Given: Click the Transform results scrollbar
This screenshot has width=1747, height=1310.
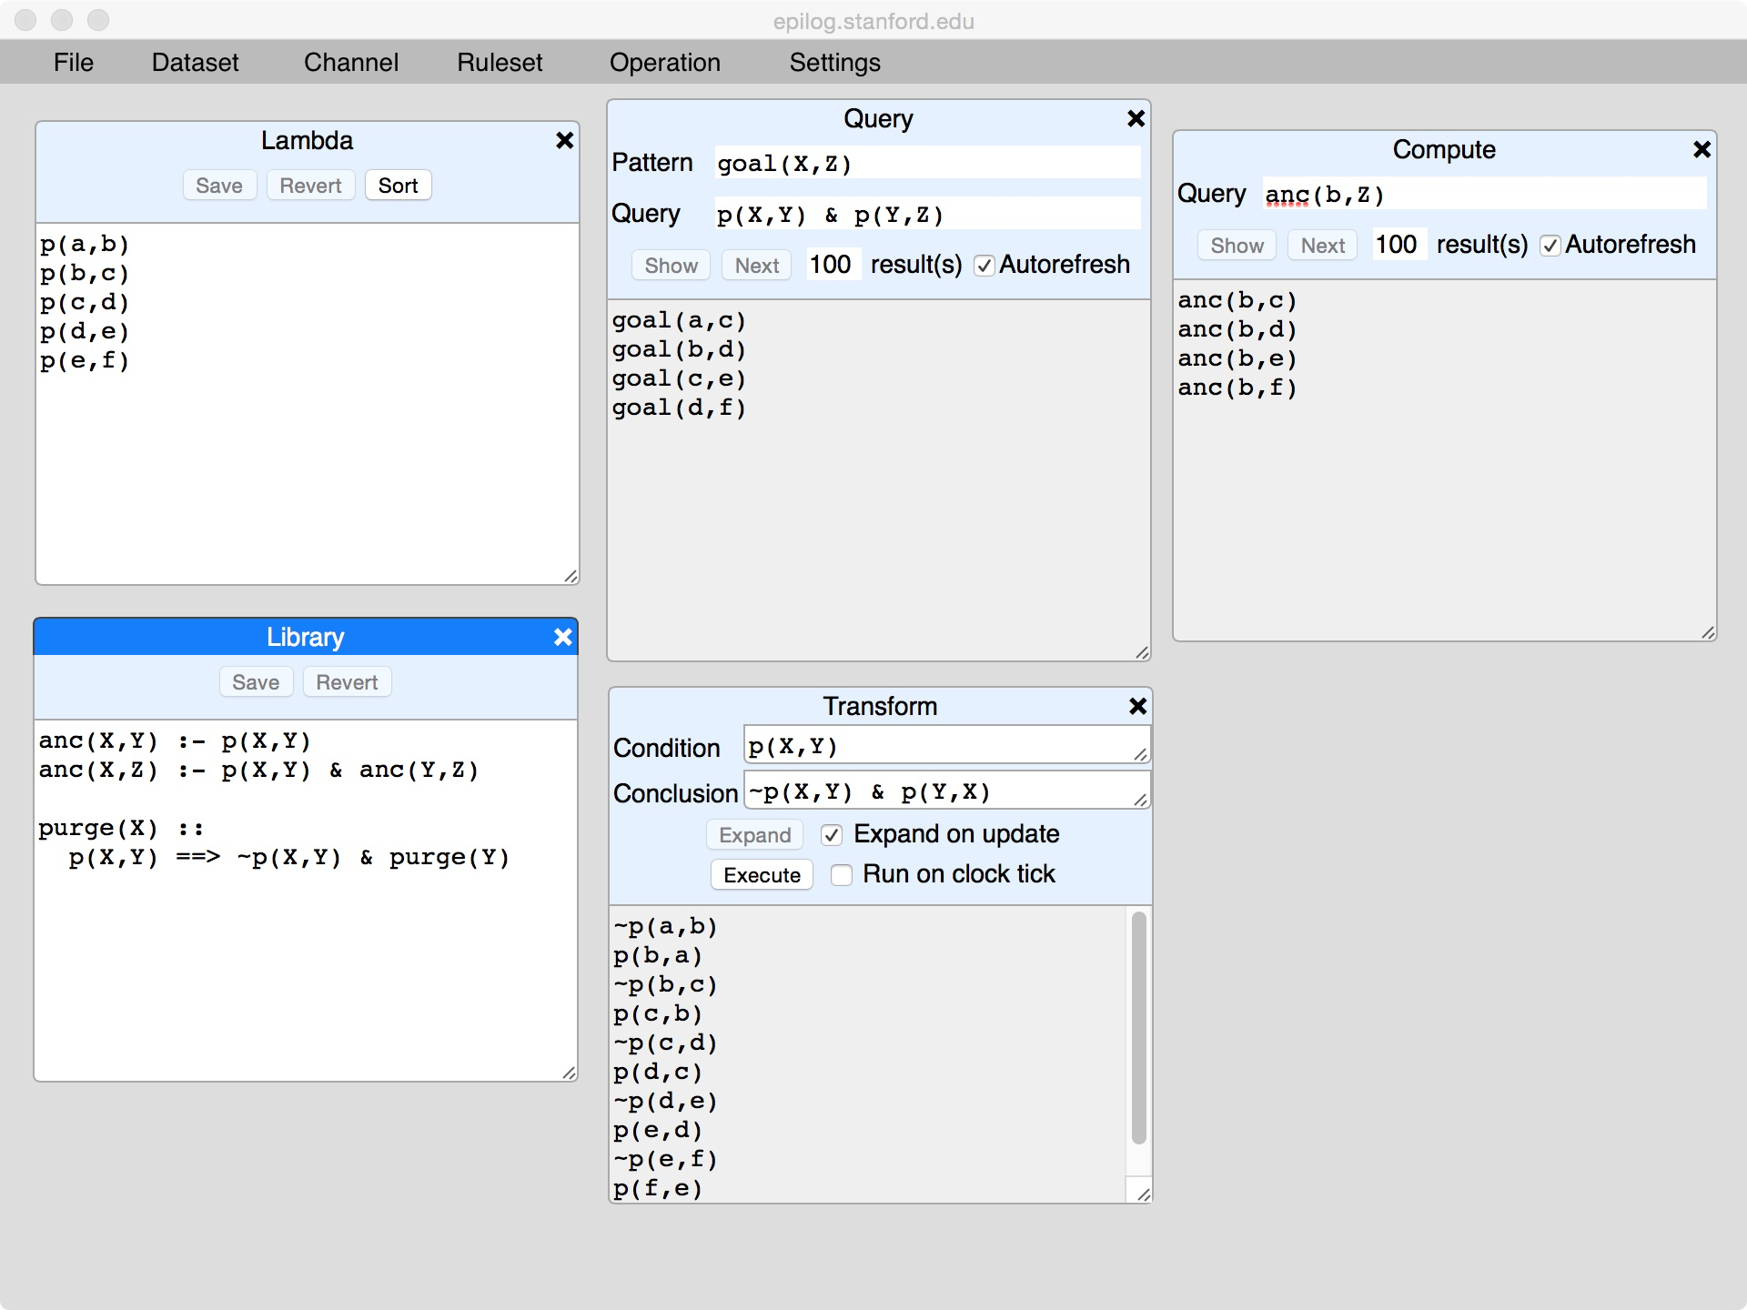Looking at the screenshot, I should coord(1138,1028).
